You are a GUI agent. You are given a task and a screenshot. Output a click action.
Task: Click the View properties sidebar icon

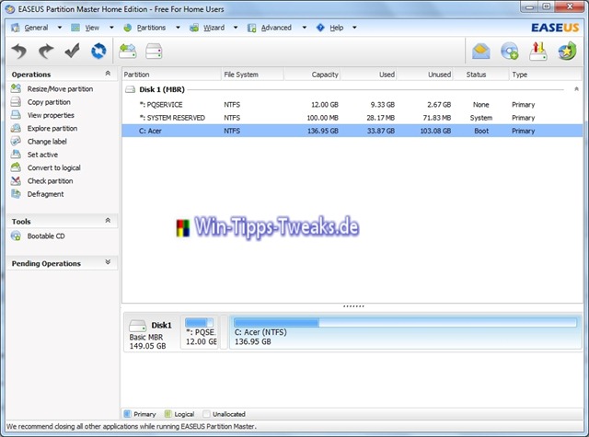click(16, 115)
